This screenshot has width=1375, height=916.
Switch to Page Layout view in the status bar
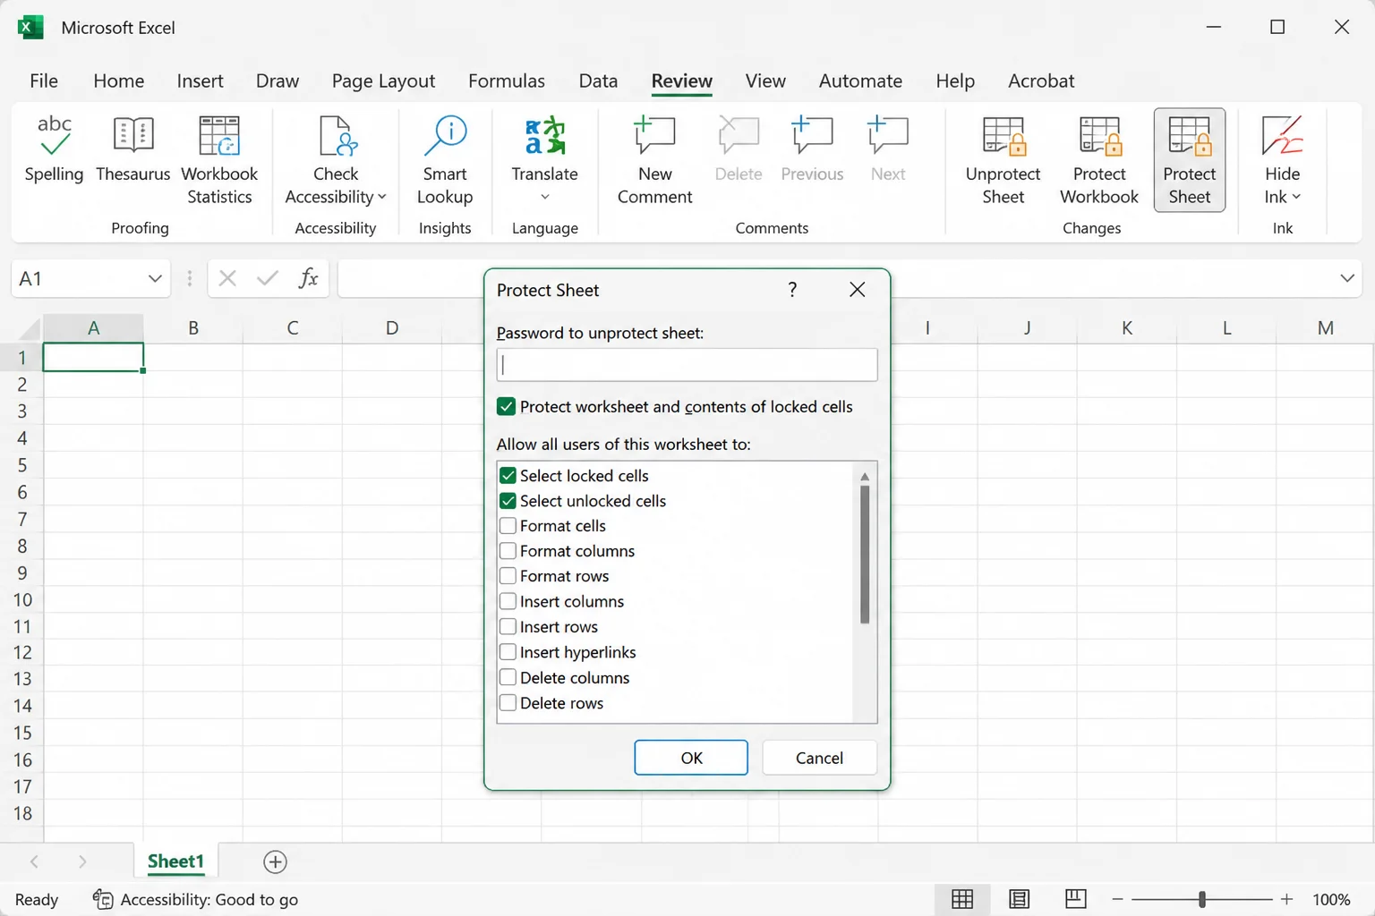tap(1019, 899)
